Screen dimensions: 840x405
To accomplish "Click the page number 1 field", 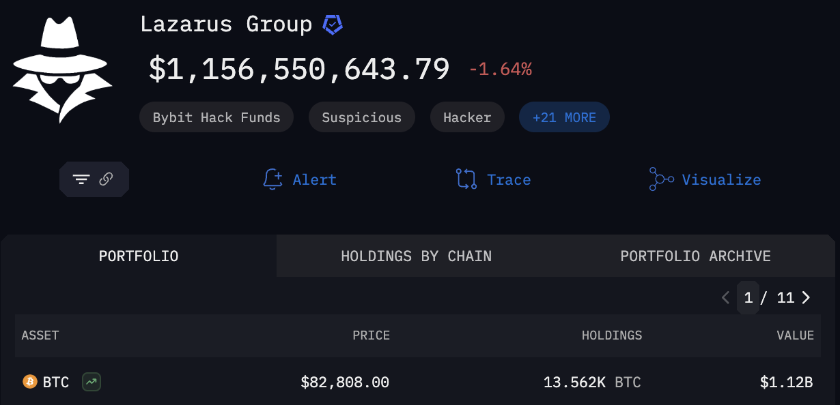I will pos(748,298).
